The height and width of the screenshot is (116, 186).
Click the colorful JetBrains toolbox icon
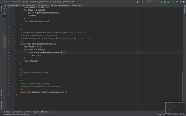(x=184, y=2)
